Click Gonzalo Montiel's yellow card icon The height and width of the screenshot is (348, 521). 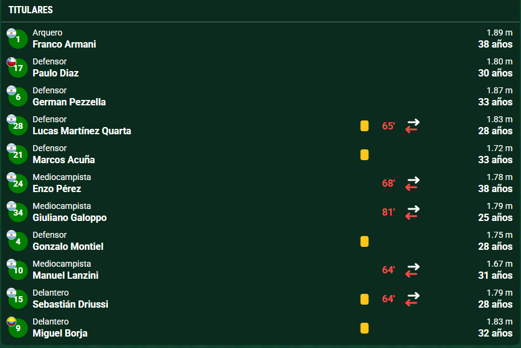coord(364,241)
